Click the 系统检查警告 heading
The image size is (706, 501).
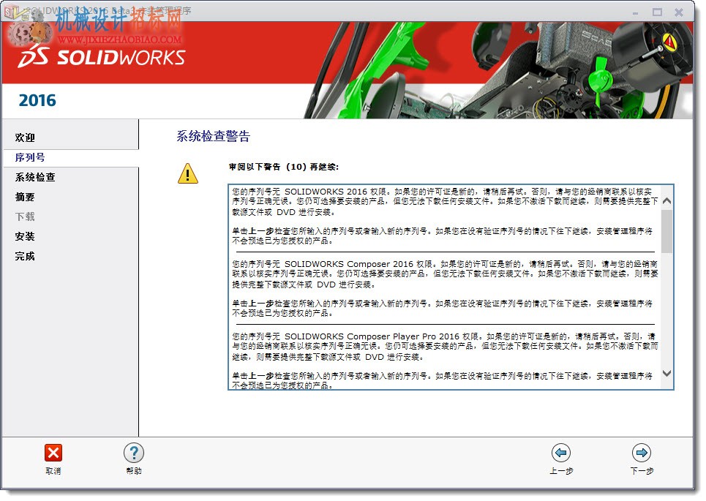tap(214, 136)
